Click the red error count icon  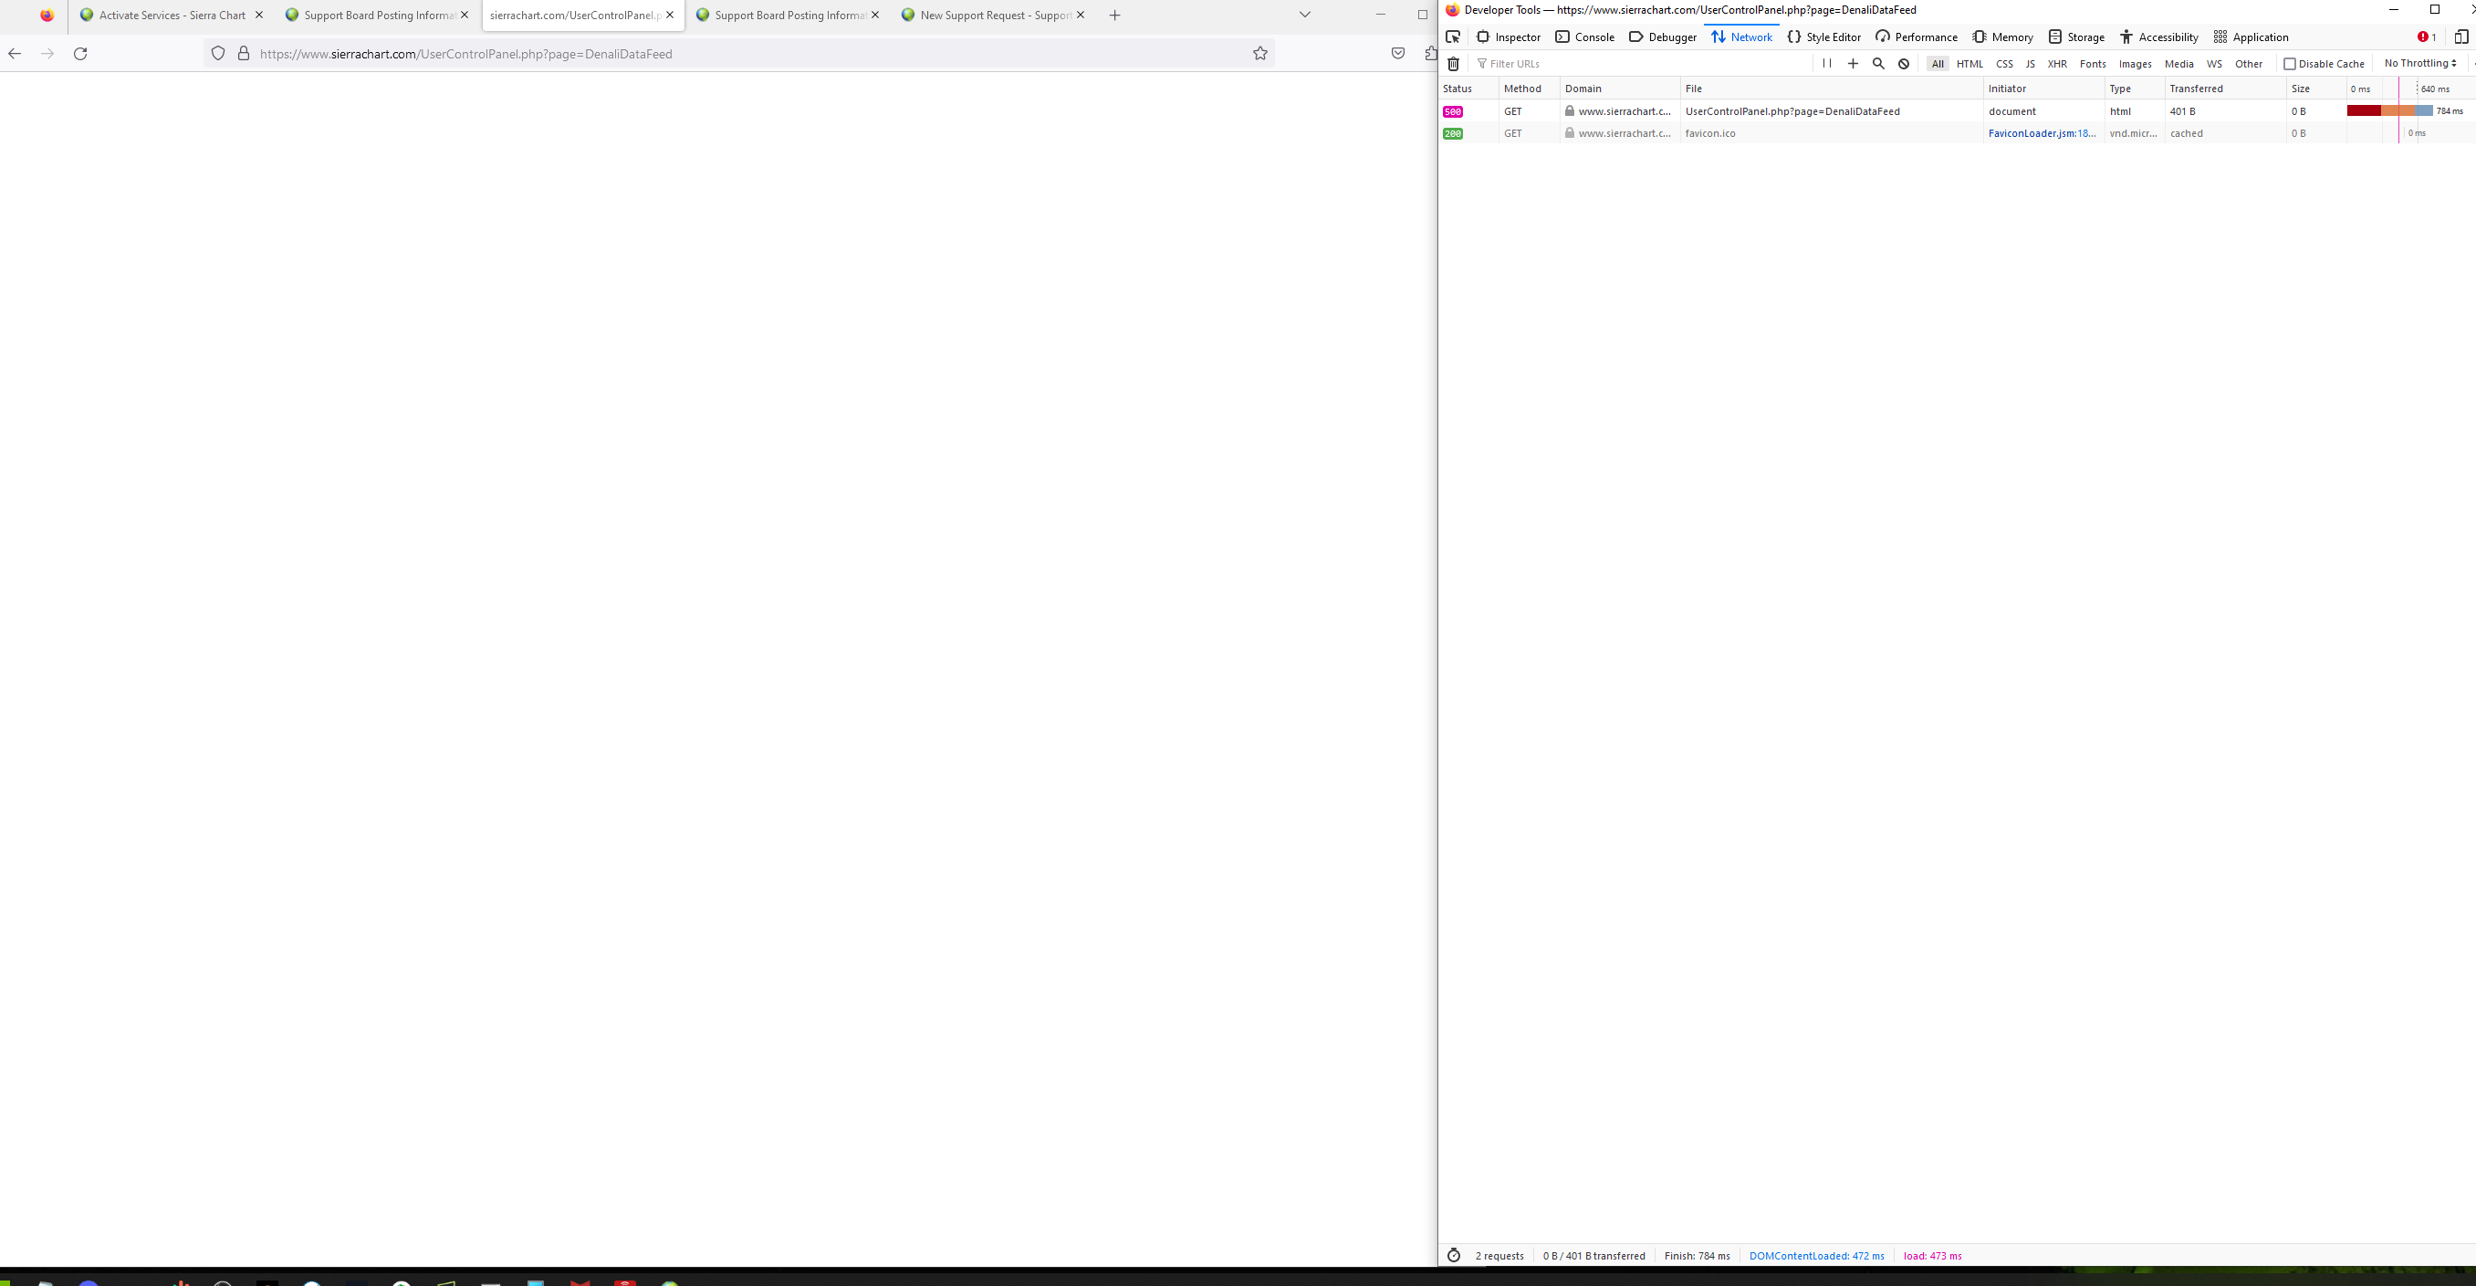pos(2426,37)
